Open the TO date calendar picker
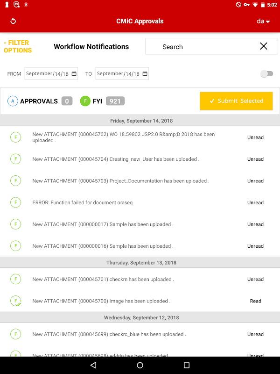This screenshot has width=280, height=374. click(145, 74)
